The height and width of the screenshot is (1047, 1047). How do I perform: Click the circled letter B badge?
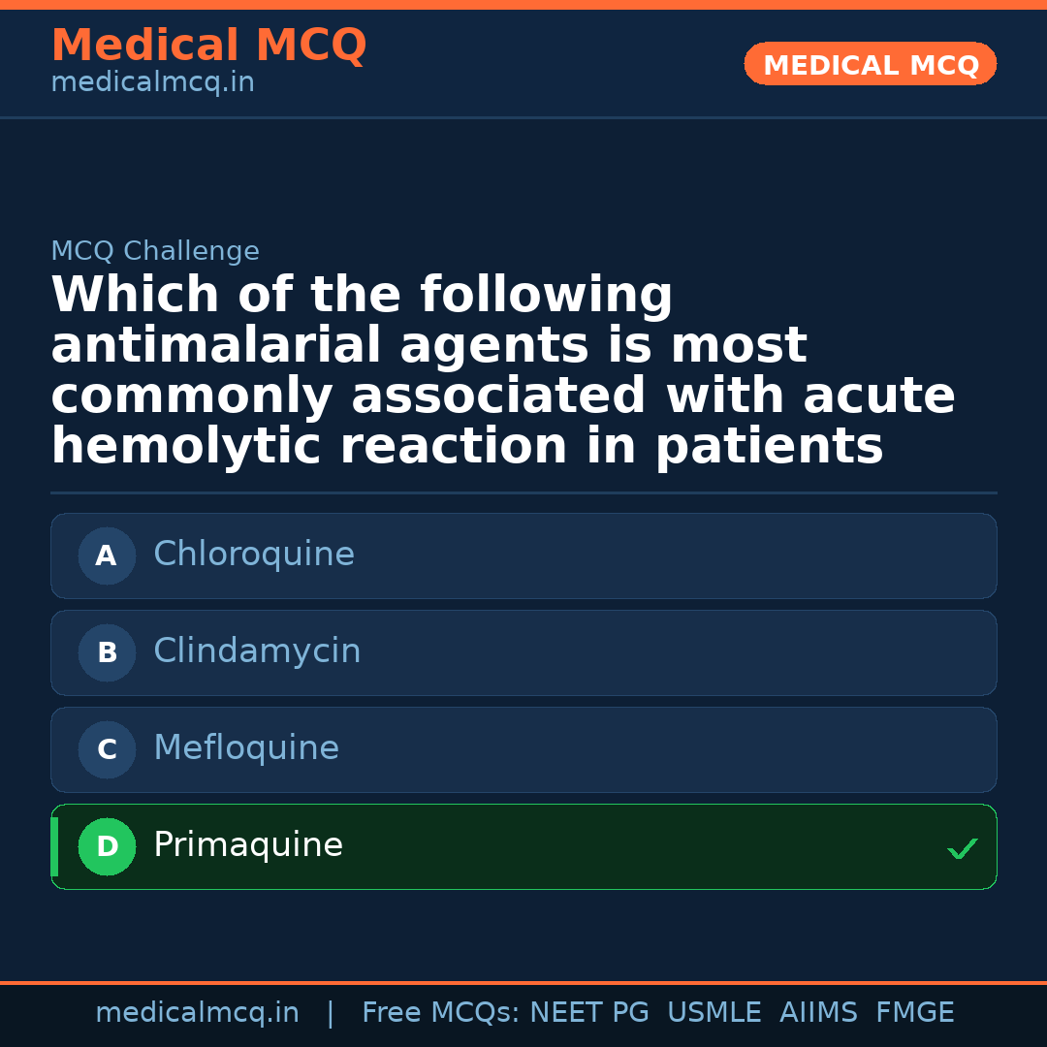[107, 653]
